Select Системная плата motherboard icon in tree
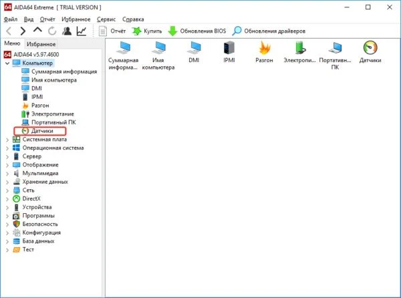The width and height of the screenshot is (401, 298). coord(16,139)
